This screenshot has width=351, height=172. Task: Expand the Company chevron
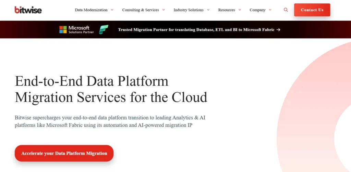[x=270, y=10]
